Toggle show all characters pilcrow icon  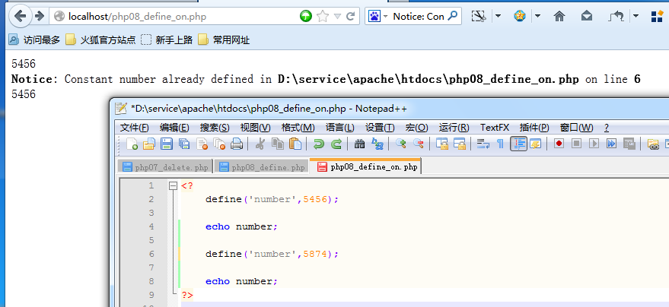click(500, 144)
